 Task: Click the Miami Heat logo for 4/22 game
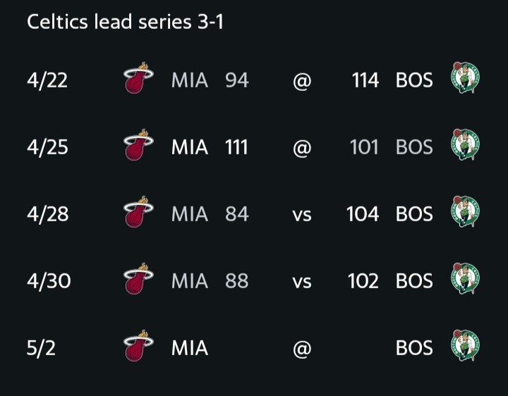click(x=139, y=78)
